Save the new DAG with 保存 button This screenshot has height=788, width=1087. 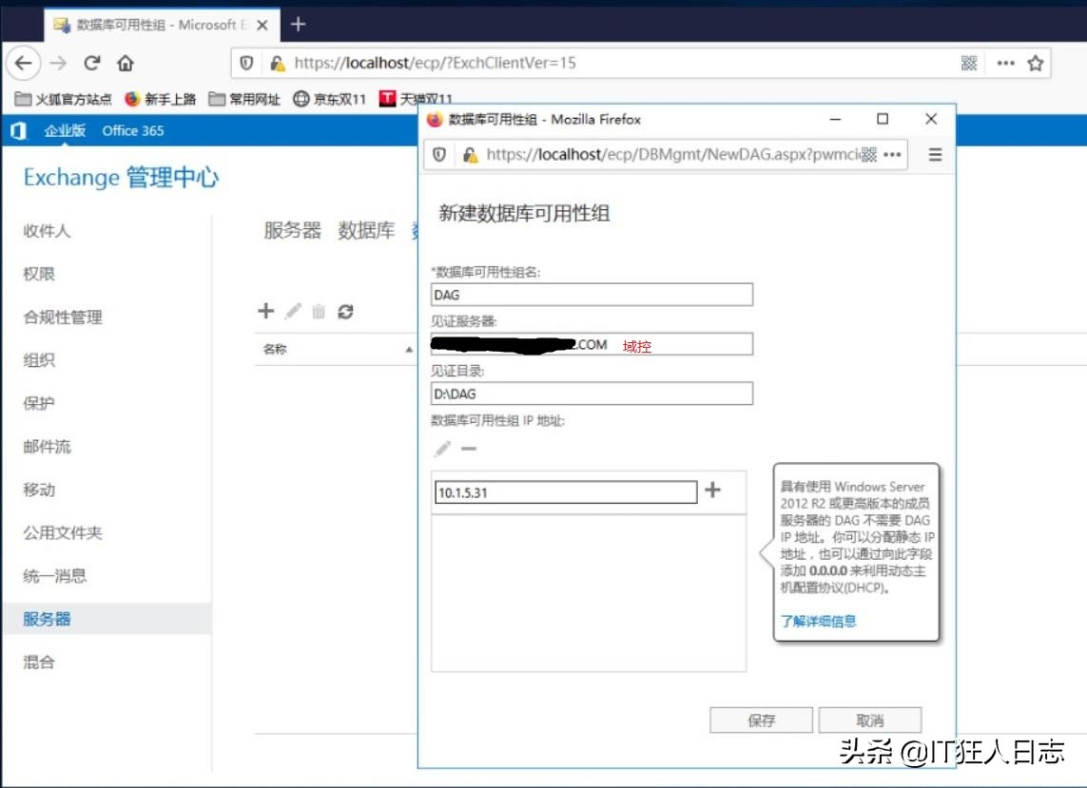[760, 719]
